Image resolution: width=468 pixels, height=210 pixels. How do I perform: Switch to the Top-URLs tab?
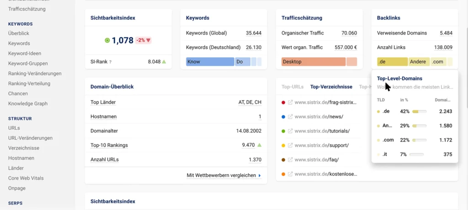point(292,87)
